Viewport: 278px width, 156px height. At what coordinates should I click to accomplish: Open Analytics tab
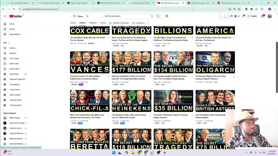point(138,23)
